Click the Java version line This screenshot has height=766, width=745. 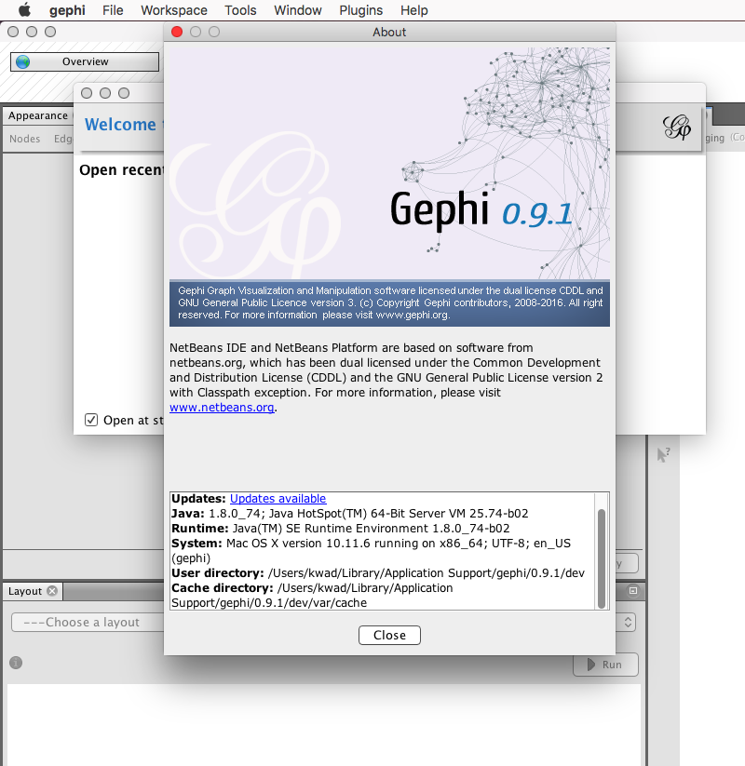(349, 514)
